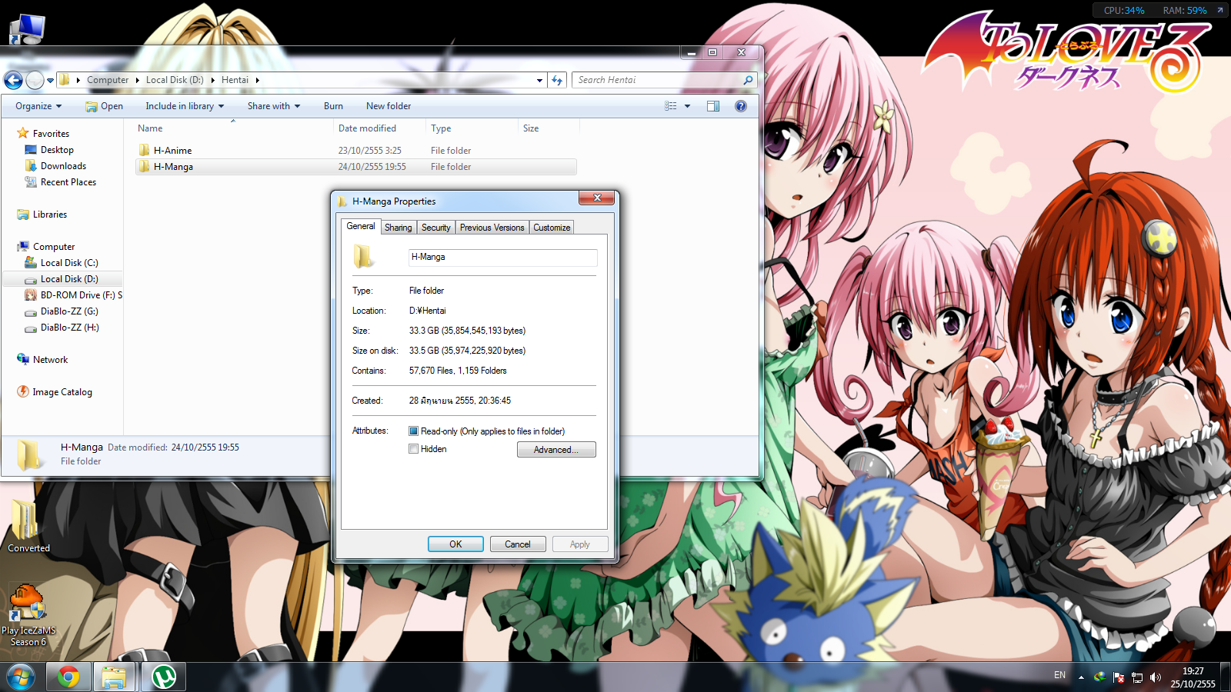Select Computer in the navigation pane
Viewport: 1231px width, 692px height.
click(x=54, y=247)
